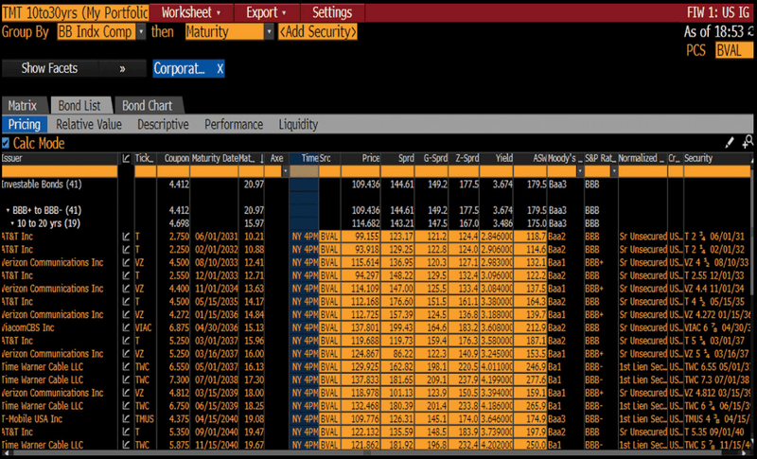Click the FIW 1: US IG label
This screenshot has width=757, height=459.
(718, 12)
